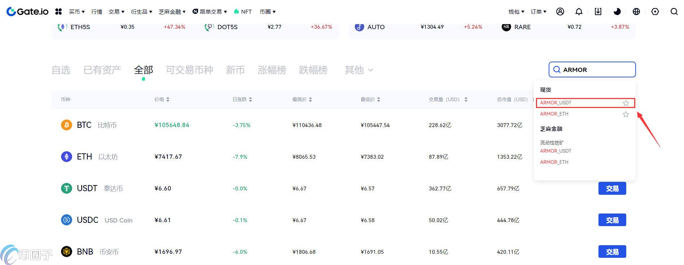This screenshot has height=265, width=684.
Task: Click the BTC coin icon
Action: pos(66,125)
